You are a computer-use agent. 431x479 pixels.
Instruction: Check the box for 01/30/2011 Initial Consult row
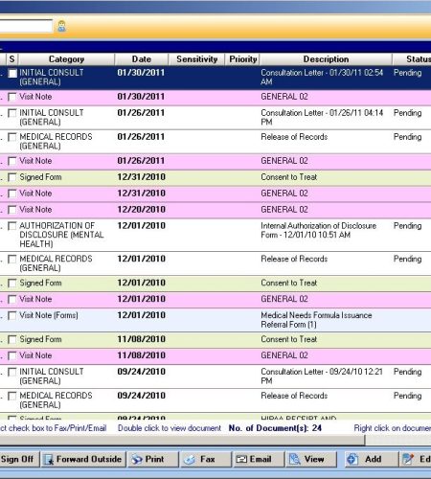pyautogui.click(x=12, y=73)
